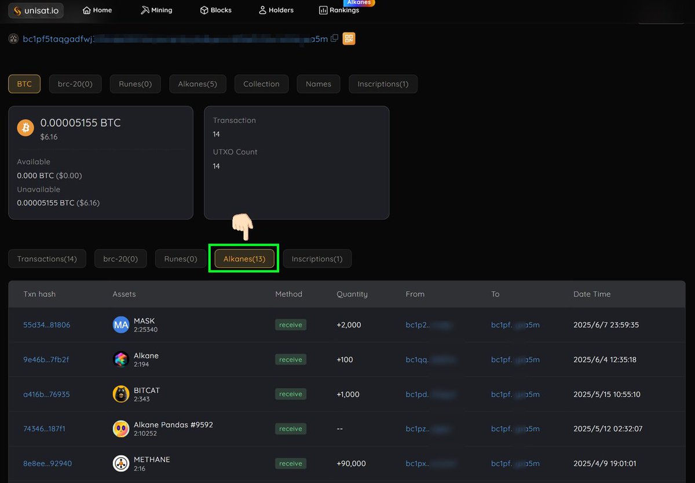Click the Txn hash column header

[x=39, y=294]
